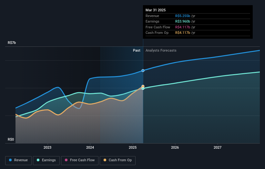Click the 'Analysts Forecasts' label
Image resolution: width=265 pixels, height=169 pixels.
(161, 51)
